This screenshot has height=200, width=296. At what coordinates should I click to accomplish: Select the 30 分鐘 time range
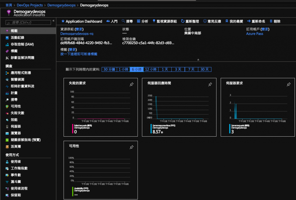tap(109, 69)
